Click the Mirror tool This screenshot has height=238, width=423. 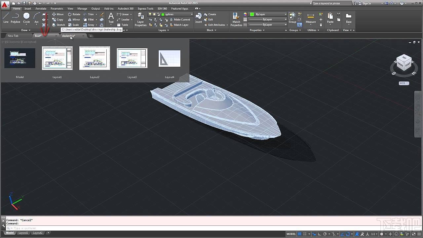76,20
